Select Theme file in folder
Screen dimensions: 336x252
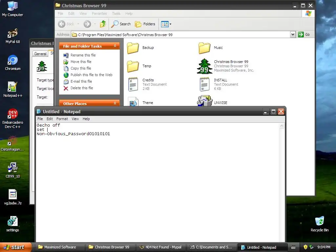(x=140, y=102)
